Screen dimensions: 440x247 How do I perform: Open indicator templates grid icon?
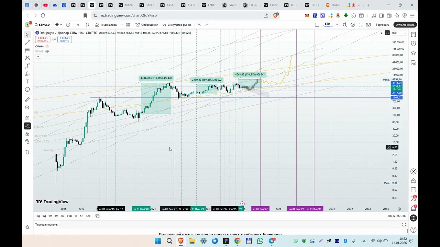point(128,25)
